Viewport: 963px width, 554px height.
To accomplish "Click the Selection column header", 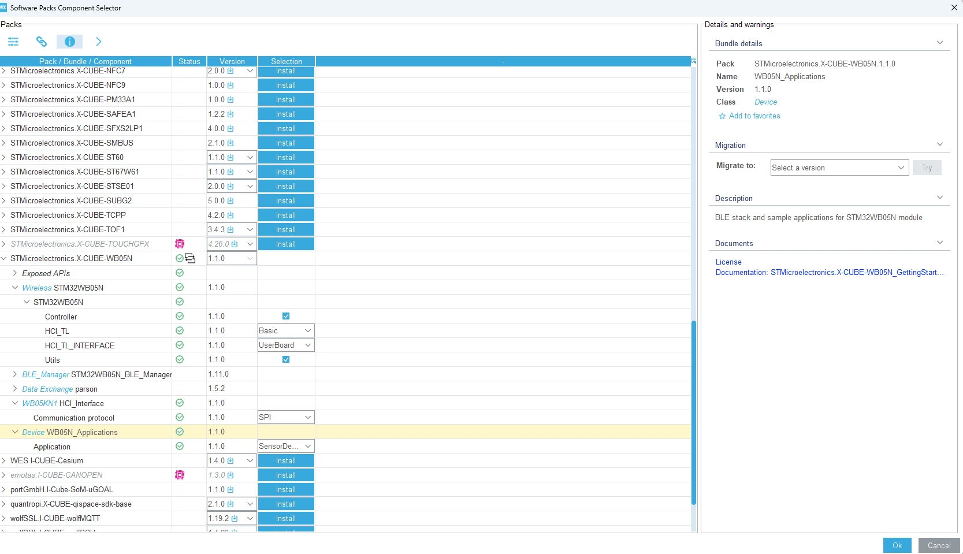I will click(287, 61).
